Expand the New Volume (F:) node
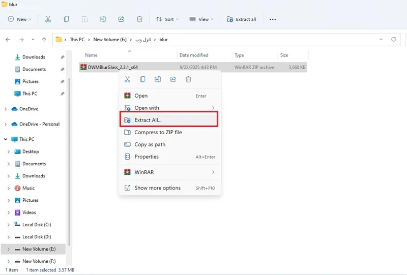The height and width of the screenshot is (275, 407). (x=9, y=261)
